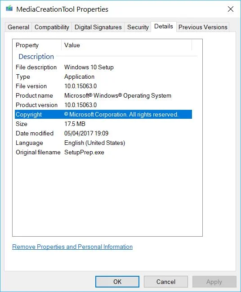Select the Type property label
Viewport: 241px width, 292px height.
(23, 77)
